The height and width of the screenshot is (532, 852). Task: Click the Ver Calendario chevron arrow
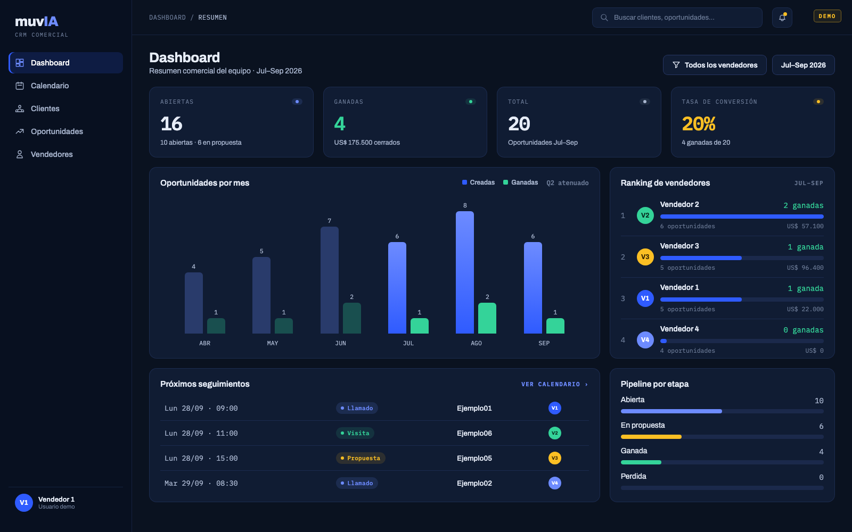click(x=586, y=384)
